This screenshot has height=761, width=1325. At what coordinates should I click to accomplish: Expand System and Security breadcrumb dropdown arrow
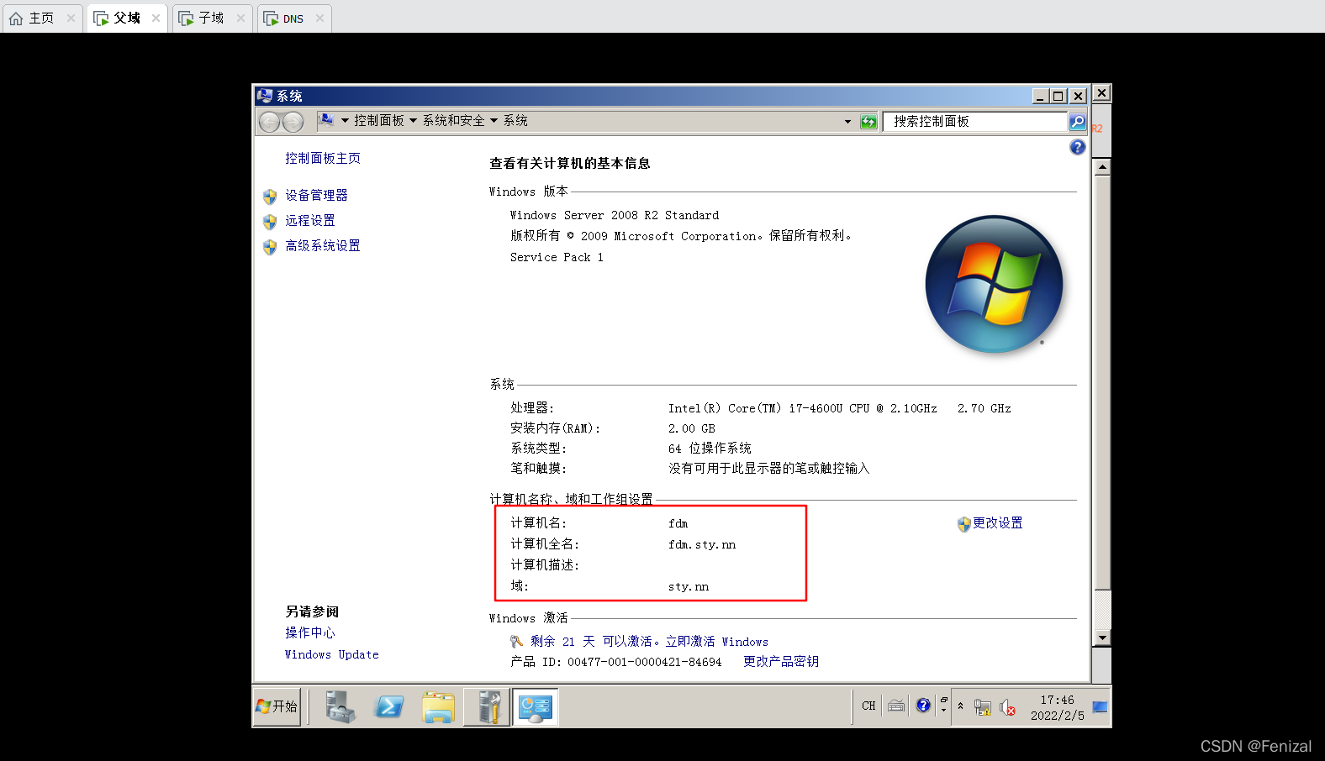[x=494, y=121]
